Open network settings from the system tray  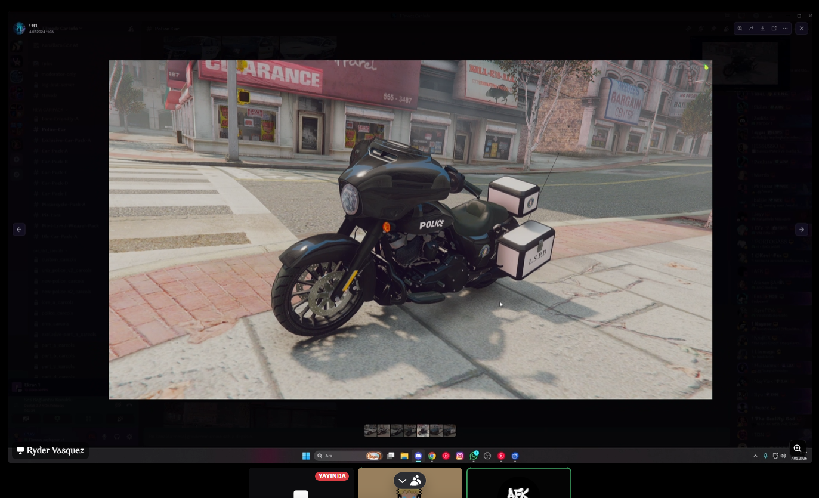click(x=775, y=456)
